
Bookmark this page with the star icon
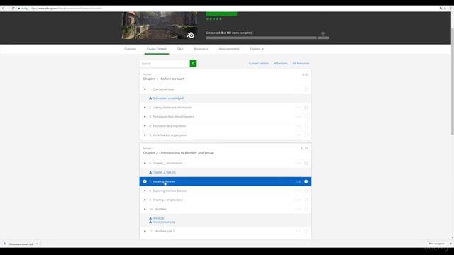click(445, 8)
